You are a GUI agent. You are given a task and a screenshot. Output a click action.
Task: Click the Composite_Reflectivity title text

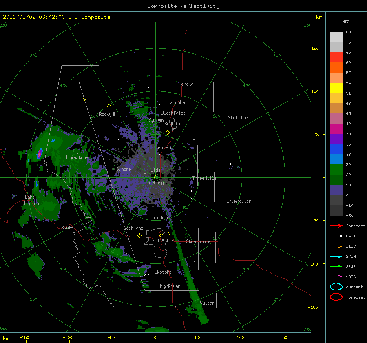point(183,6)
